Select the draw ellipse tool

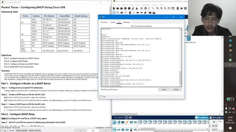click(x=142, y=13)
